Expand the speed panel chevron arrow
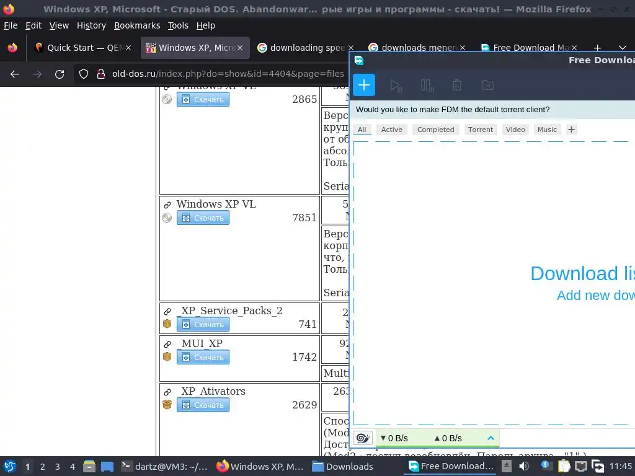 [x=491, y=438]
